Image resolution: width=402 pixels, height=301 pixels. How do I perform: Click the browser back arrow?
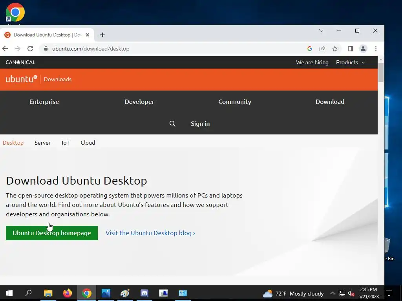(x=5, y=49)
